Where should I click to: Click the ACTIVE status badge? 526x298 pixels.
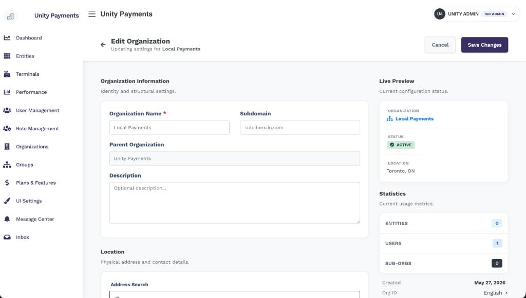pos(401,145)
